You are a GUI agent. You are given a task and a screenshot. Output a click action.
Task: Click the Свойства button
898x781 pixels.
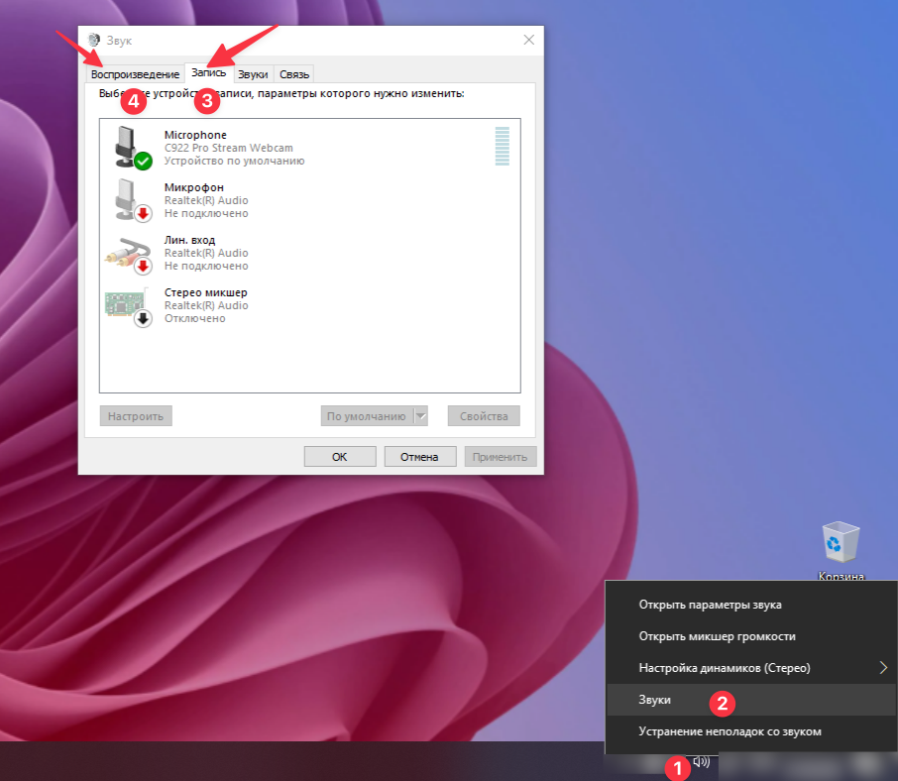tap(484, 415)
